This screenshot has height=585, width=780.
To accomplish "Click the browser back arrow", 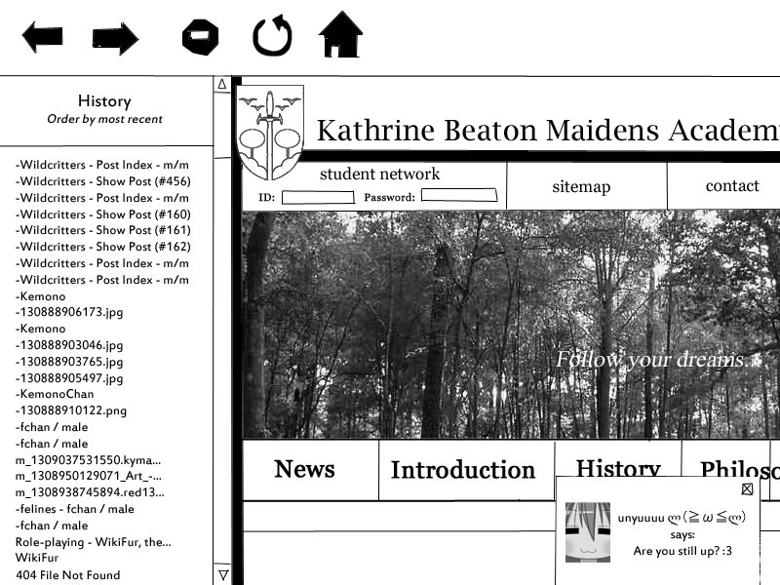I will (x=42, y=38).
